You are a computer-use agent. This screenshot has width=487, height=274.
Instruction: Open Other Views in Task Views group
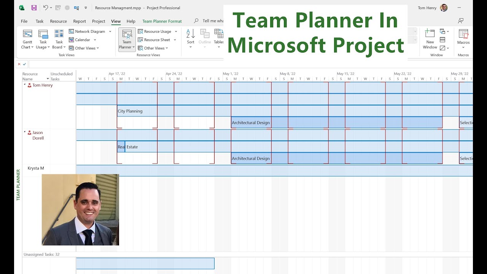(x=84, y=48)
